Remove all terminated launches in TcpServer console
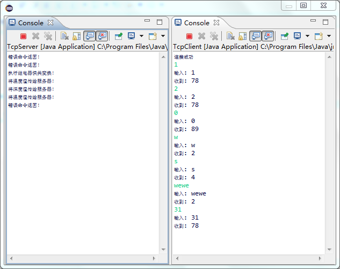340x269 pixels. pos(48,36)
